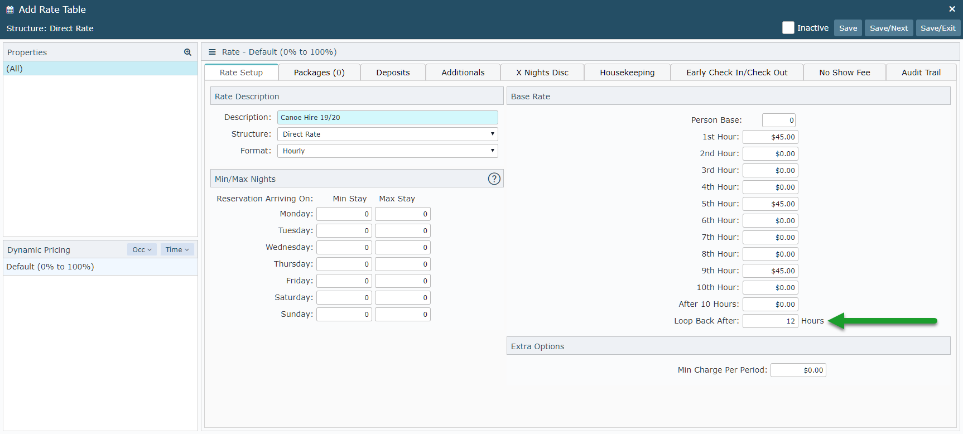The width and height of the screenshot is (963, 434).
Task: Click the Extra Options section header
Action: (x=728, y=346)
